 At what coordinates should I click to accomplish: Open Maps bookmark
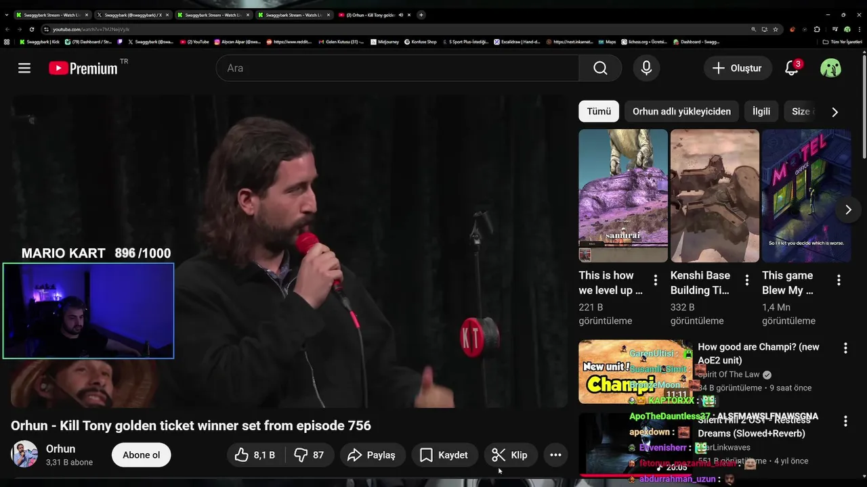point(607,42)
